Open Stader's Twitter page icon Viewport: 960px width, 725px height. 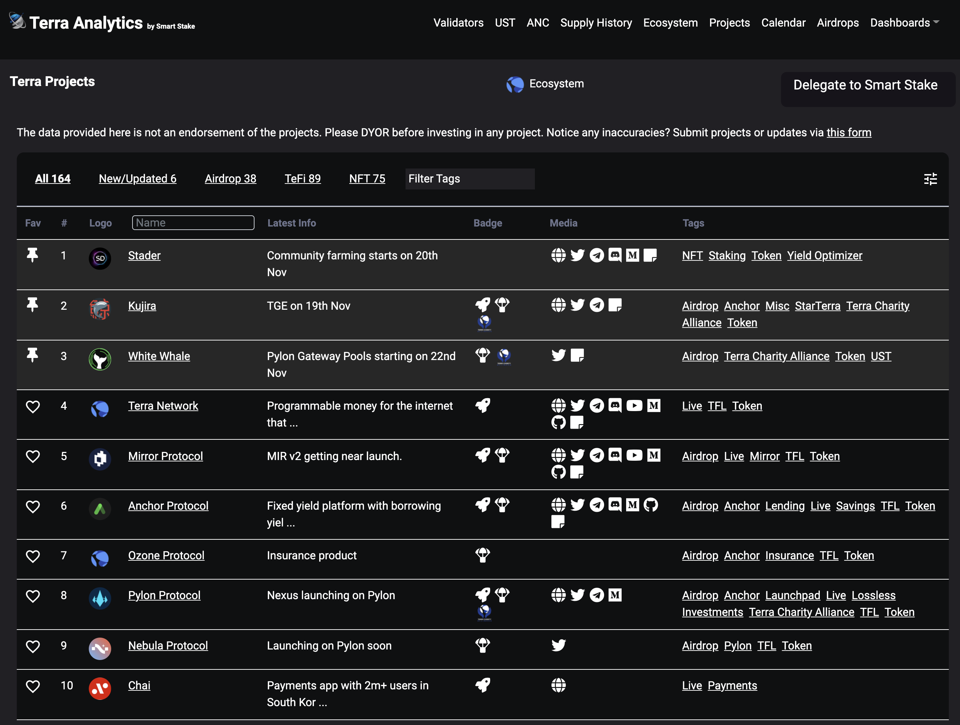point(577,255)
